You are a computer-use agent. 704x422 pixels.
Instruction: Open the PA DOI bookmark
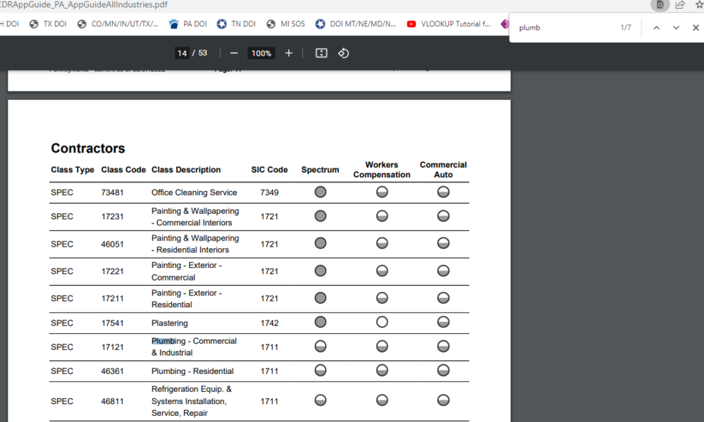point(188,23)
